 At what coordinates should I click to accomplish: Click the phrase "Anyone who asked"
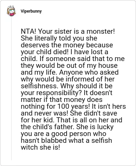[x=89, y=72]
